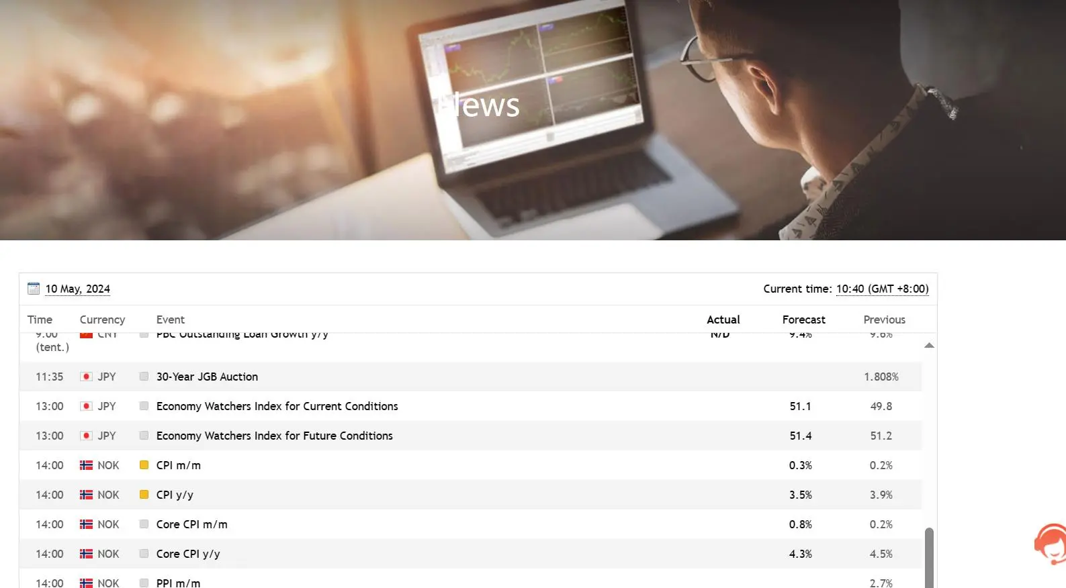Click the Previous column header
Viewport: 1066px width, 588px height.
[885, 320]
